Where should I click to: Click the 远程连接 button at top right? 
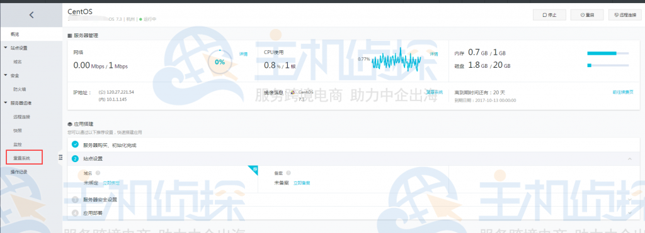coord(624,15)
